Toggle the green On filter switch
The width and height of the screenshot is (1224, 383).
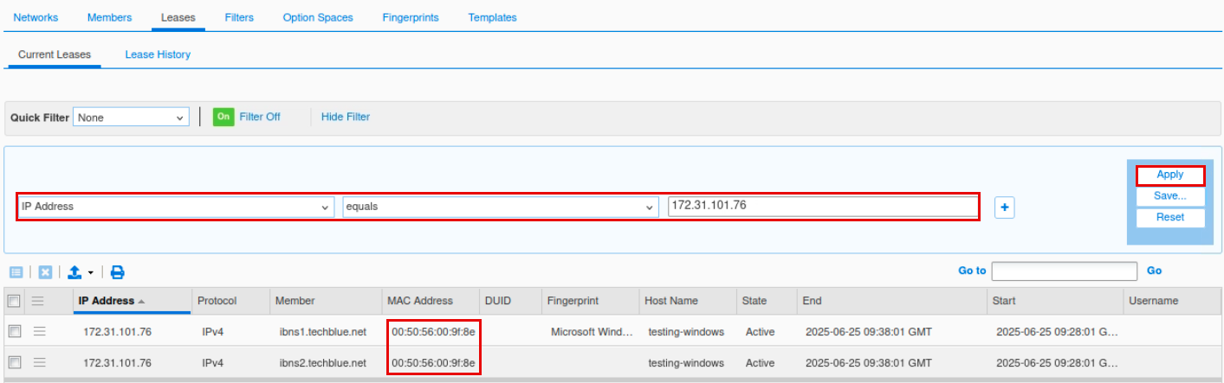[x=223, y=117]
